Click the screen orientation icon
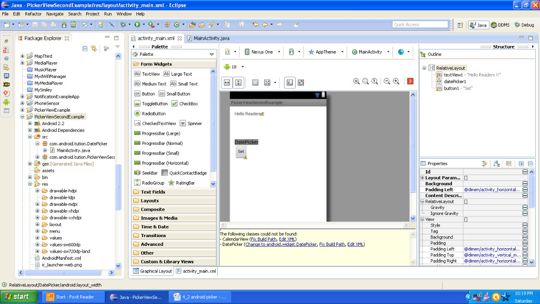Viewport: 540px width, 304px height. pyautogui.click(x=291, y=52)
